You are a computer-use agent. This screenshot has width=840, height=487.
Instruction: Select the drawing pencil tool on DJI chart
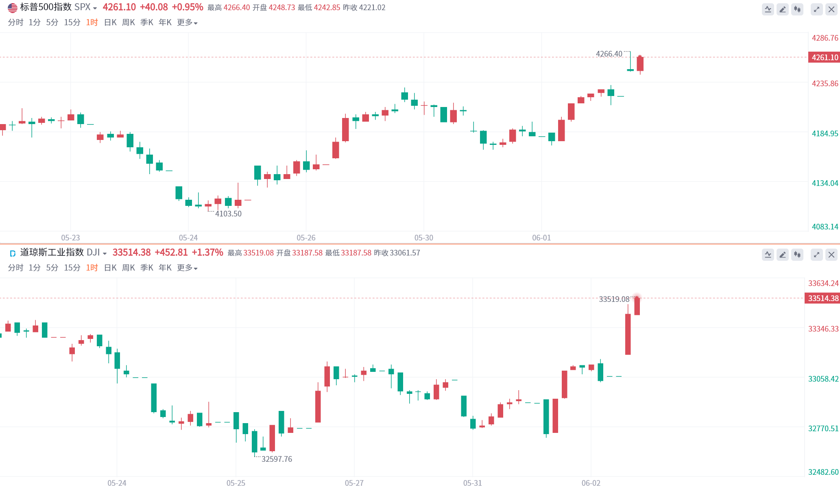click(x=782, y=255)
